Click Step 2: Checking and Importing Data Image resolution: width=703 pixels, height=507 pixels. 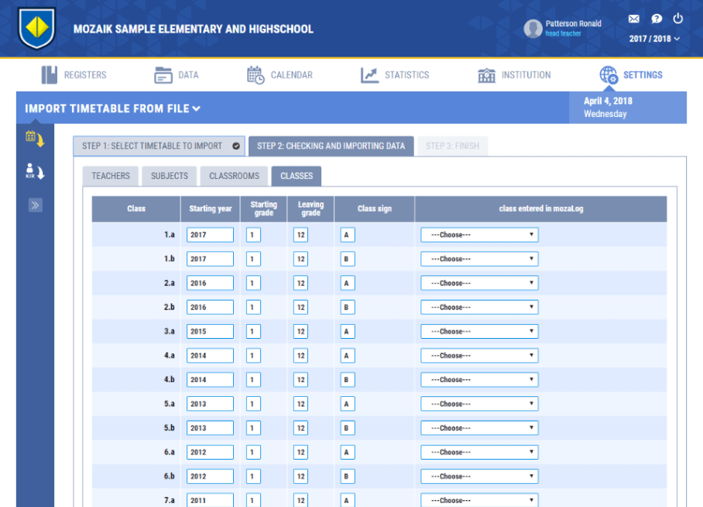[331, 146]
